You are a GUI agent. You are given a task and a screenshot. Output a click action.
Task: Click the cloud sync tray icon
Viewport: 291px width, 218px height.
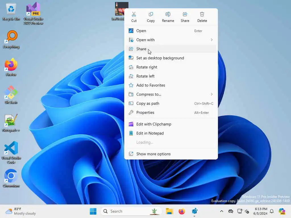(x=231, y=211)
